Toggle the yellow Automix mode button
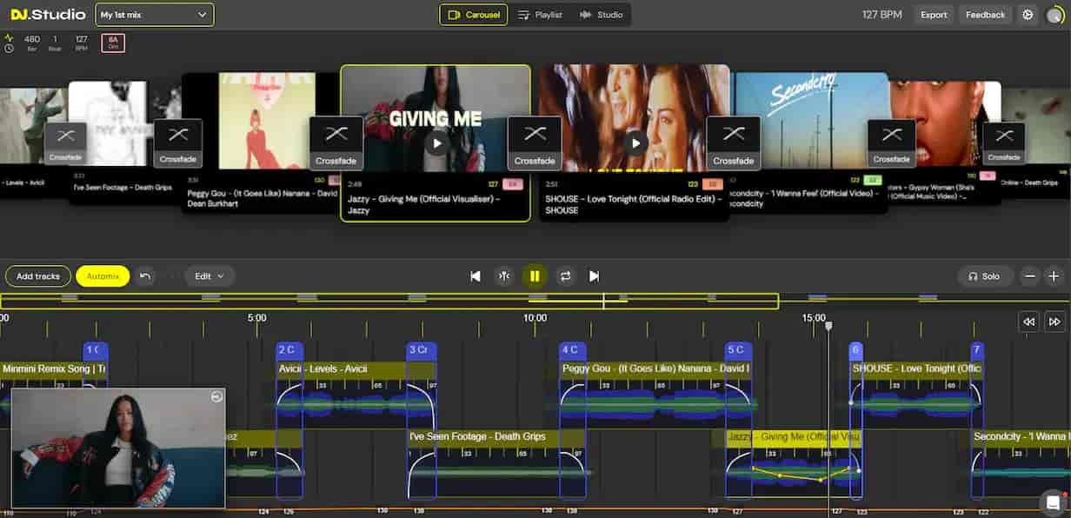 pos(102,276)
